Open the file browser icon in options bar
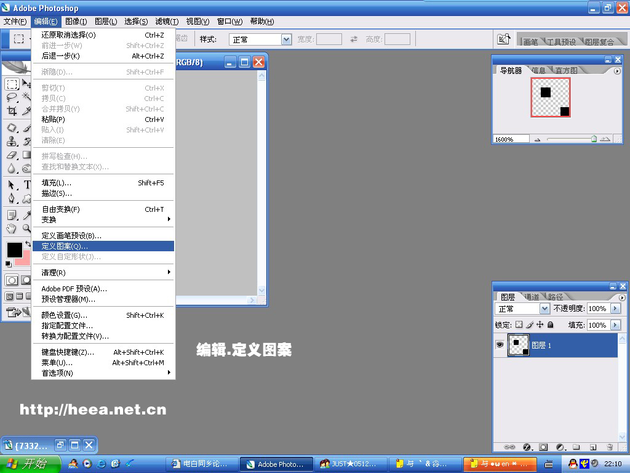The height and width of the screenshot is (473, 630). coord(504,39)
